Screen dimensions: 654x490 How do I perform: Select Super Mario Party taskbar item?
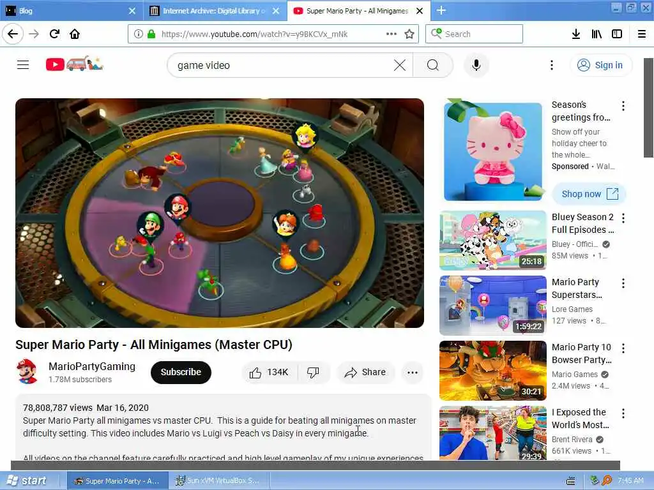pyautogui.click(x=118, y=481)
